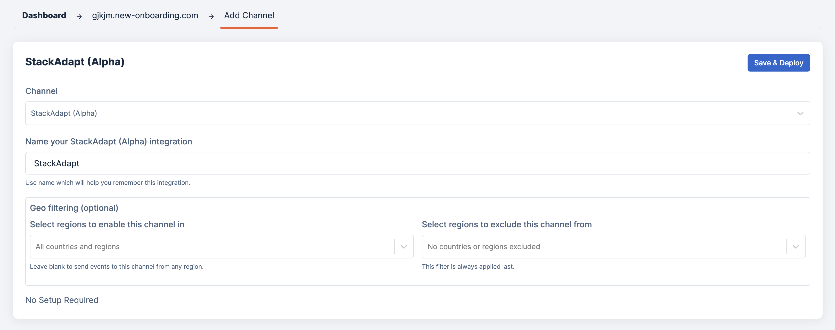The image size is (835, 330).
Task: Click the StackAdapt (Alpha) page heading
Action: pos(75,62)
